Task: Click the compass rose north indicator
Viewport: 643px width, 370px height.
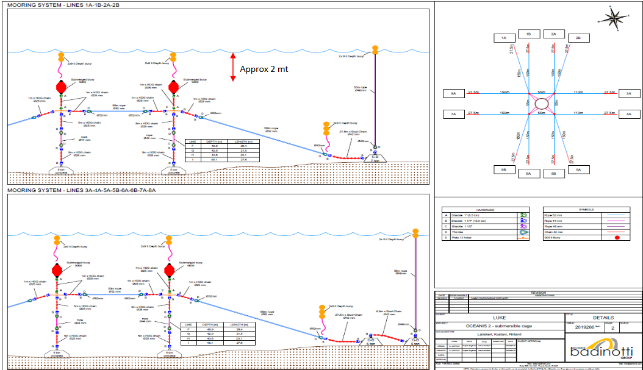Action: coord(619,18)
